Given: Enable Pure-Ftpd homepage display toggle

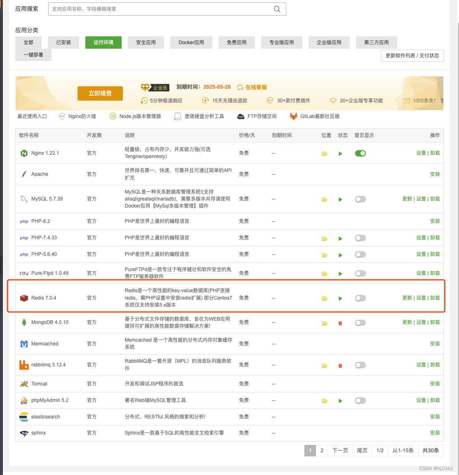Looking at the screenshot, I should (x=360, y=273).
